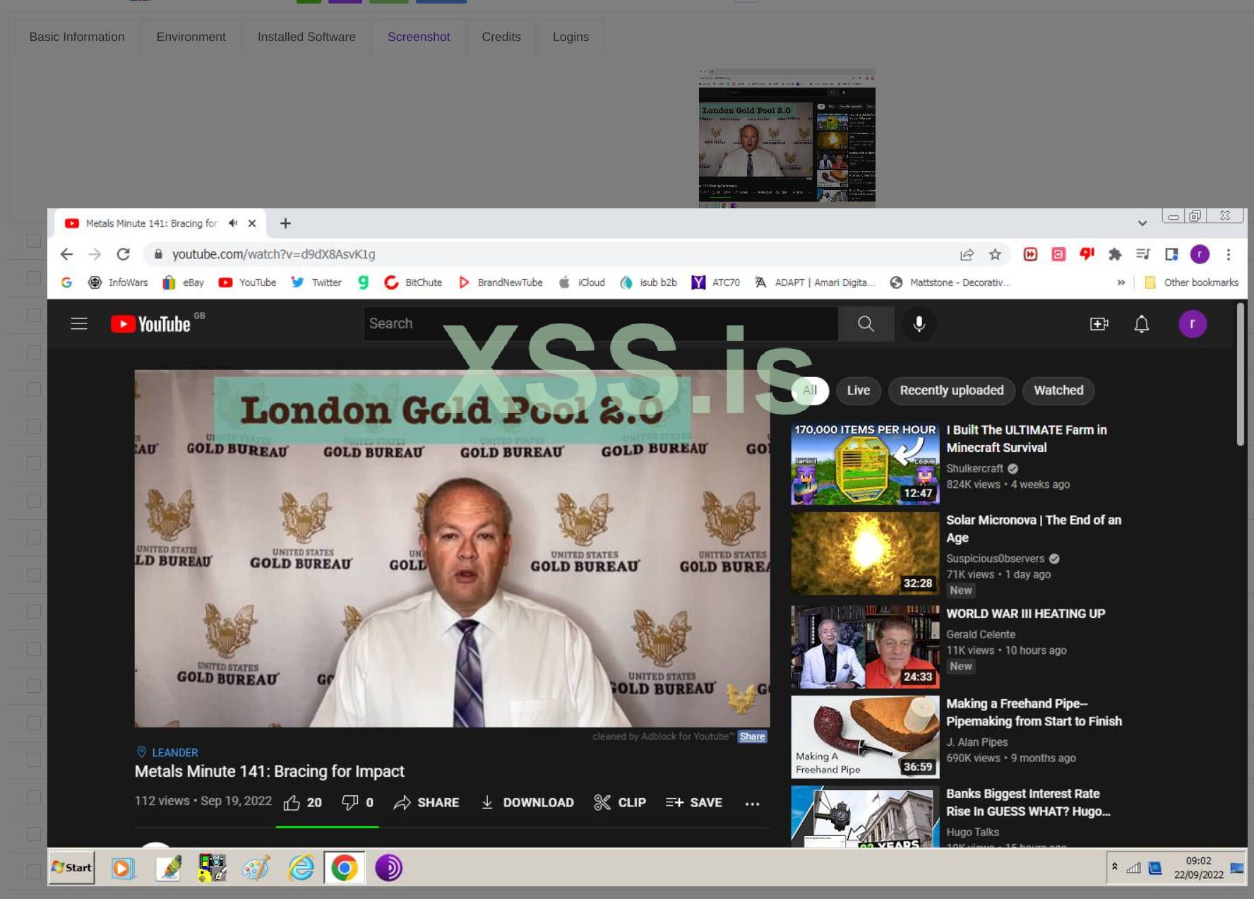Click the YouTube search input field
1254x899 pixels.
coord(600,323)
